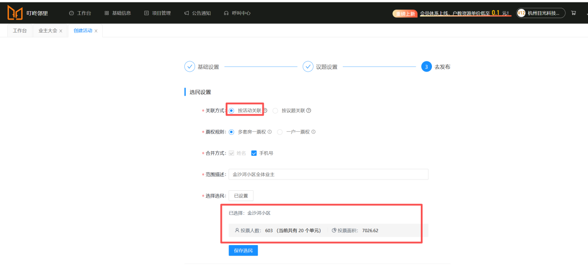The width and height of the screenshot is (588, 273).
Task: Click the 保存选民 button
Action: pyautogui.click(x=243, y=251)
